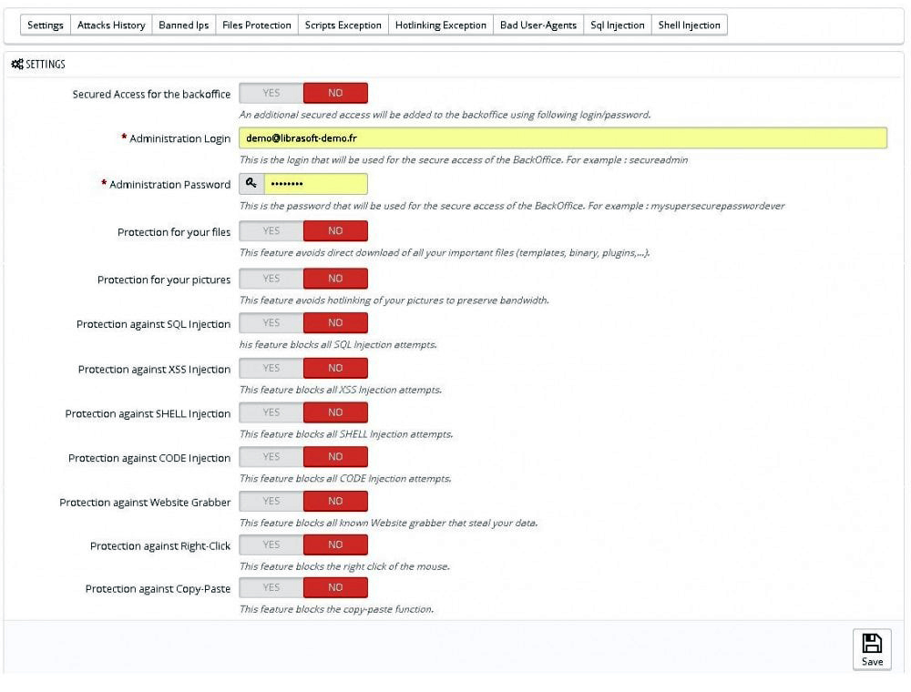
Task: Switch to the Attacks History tab
Action: 111,25
